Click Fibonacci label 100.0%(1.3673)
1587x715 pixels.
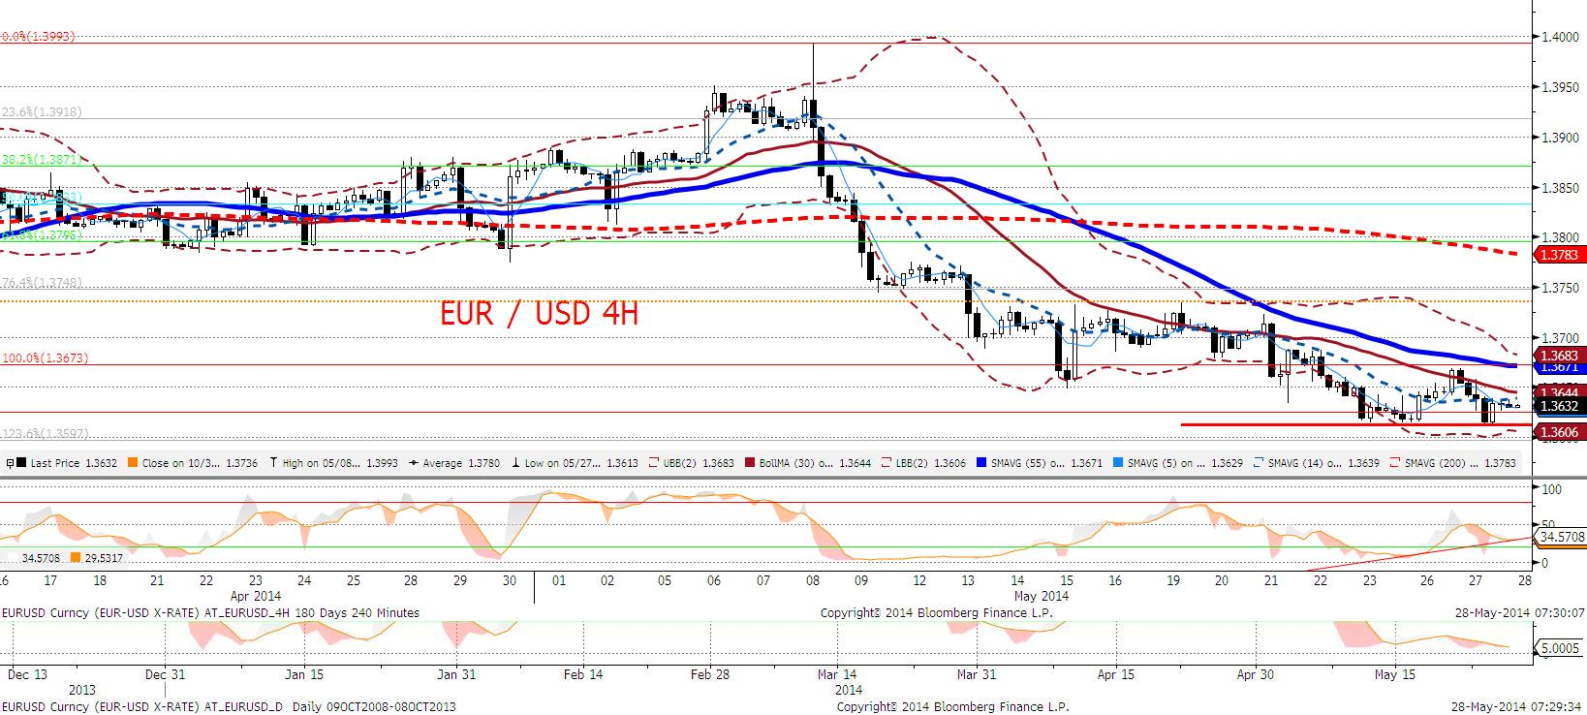(45, 357)
